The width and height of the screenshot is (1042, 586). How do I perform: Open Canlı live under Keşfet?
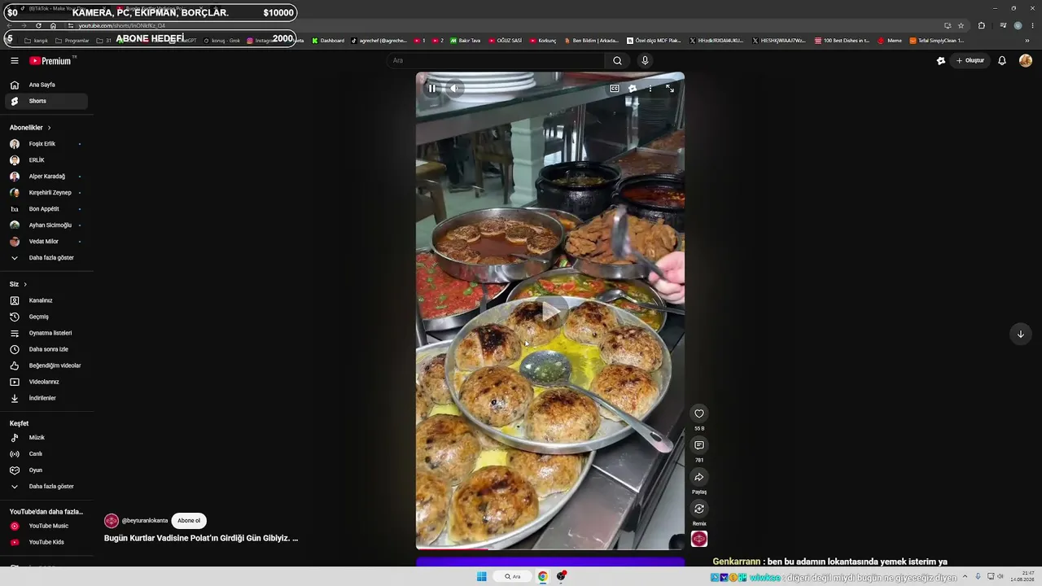(46, 454)
